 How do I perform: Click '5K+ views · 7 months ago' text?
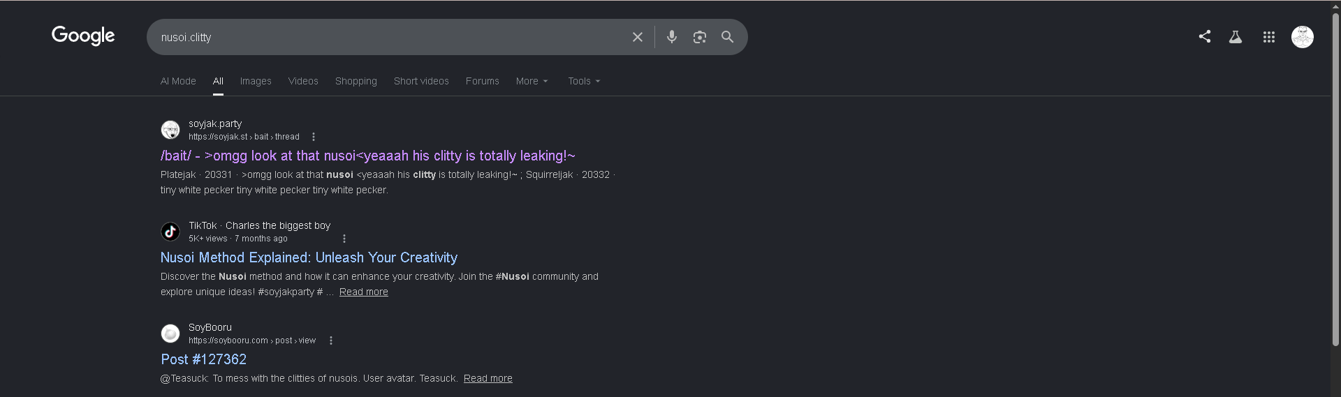click(238, 239)
